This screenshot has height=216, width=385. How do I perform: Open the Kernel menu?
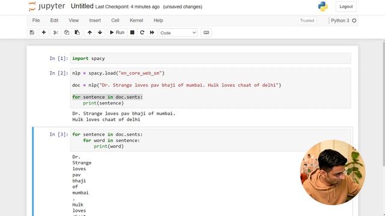coord(136,20)
